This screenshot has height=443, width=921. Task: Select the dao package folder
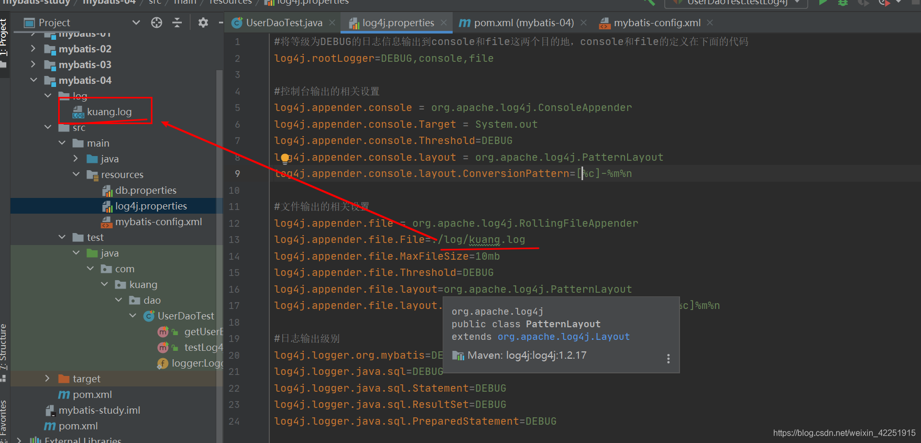pyautogui.click(x=152, y=301)
